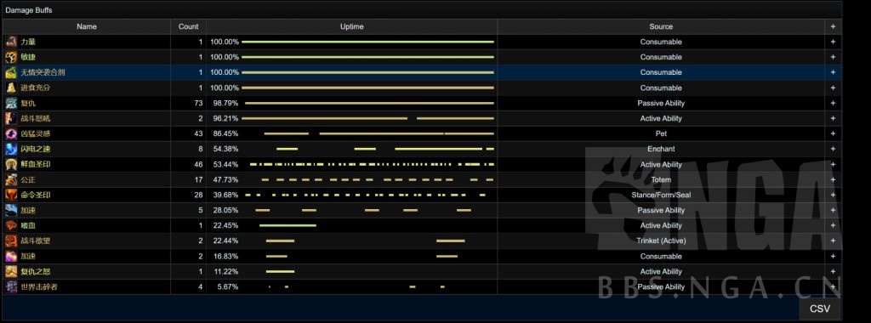Click the 公正 totem icon
The width and height of the screenshot is (871, 323).
click(11, 180)
